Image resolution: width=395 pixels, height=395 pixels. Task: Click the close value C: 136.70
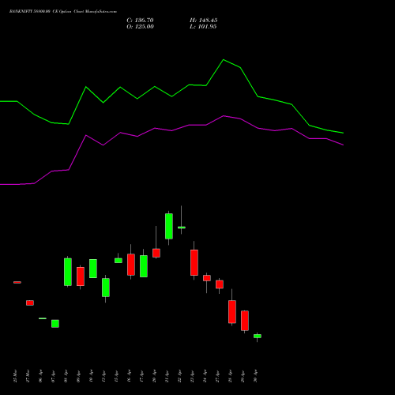(x=140, y=21)
